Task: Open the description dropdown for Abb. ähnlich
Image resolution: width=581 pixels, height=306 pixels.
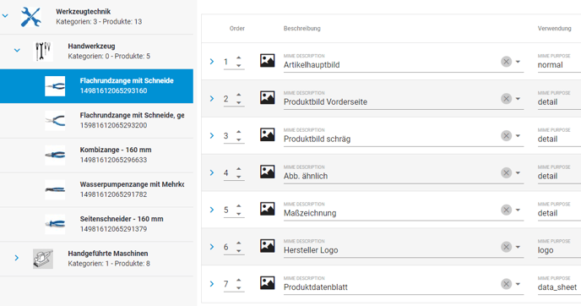Action: point(518,172)
